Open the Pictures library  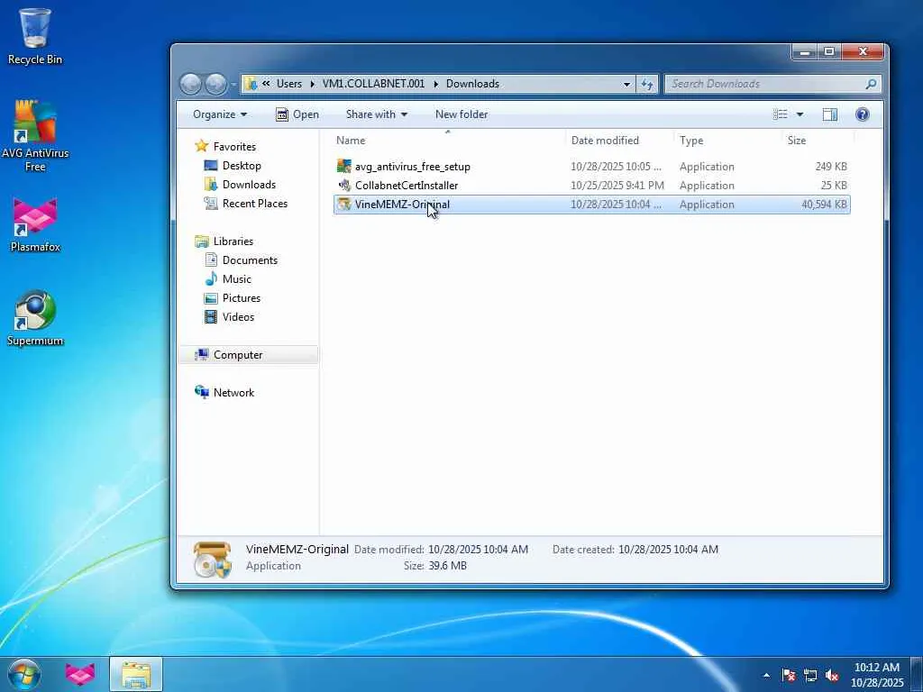click(x=241, y=297)
